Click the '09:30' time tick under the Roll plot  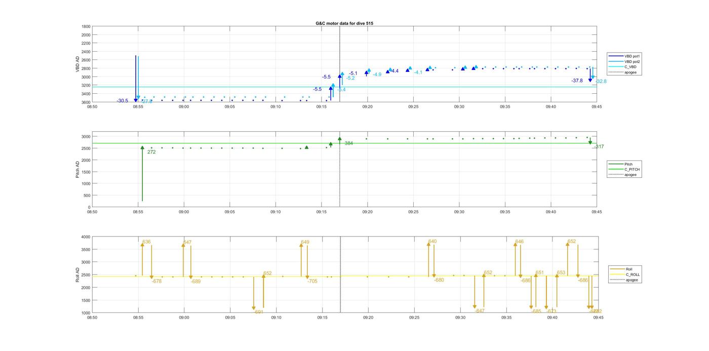460,318
